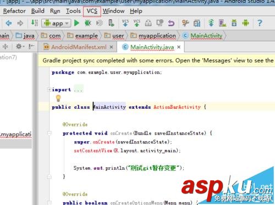Open the Help menu
Image resolution: width=275 pixels, height=205 pixels.
[x=136, y=11]
